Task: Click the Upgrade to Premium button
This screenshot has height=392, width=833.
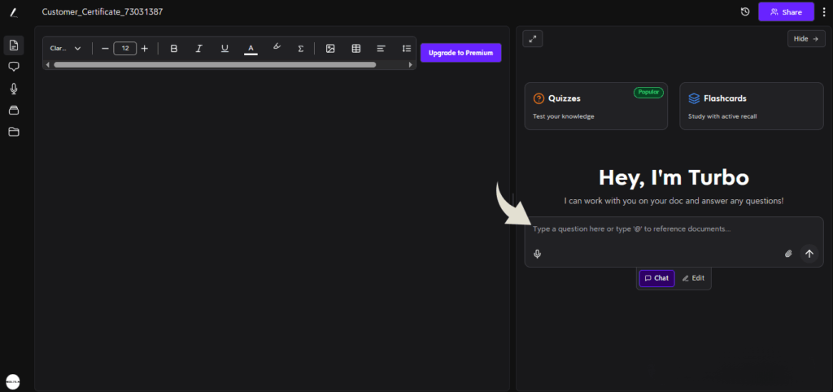Action: [461, 53]
